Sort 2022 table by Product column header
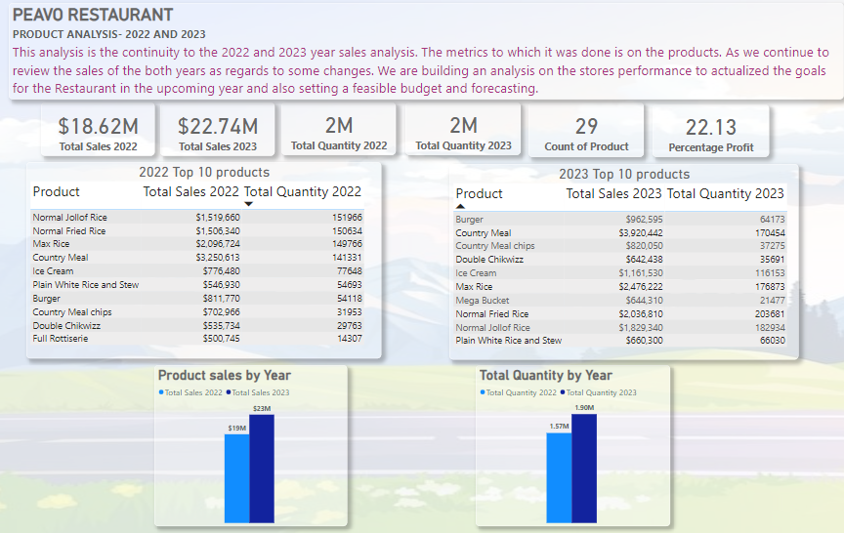This screenshot has height=533, width=844. 56,191
